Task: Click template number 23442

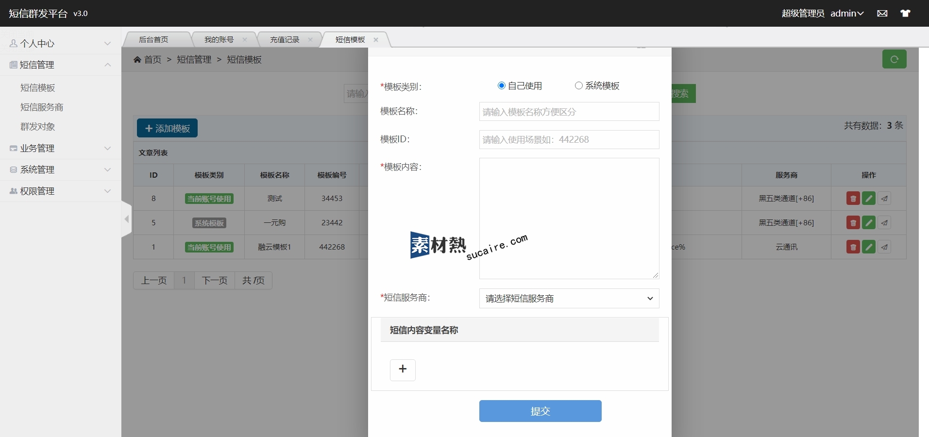Action: 332,223
